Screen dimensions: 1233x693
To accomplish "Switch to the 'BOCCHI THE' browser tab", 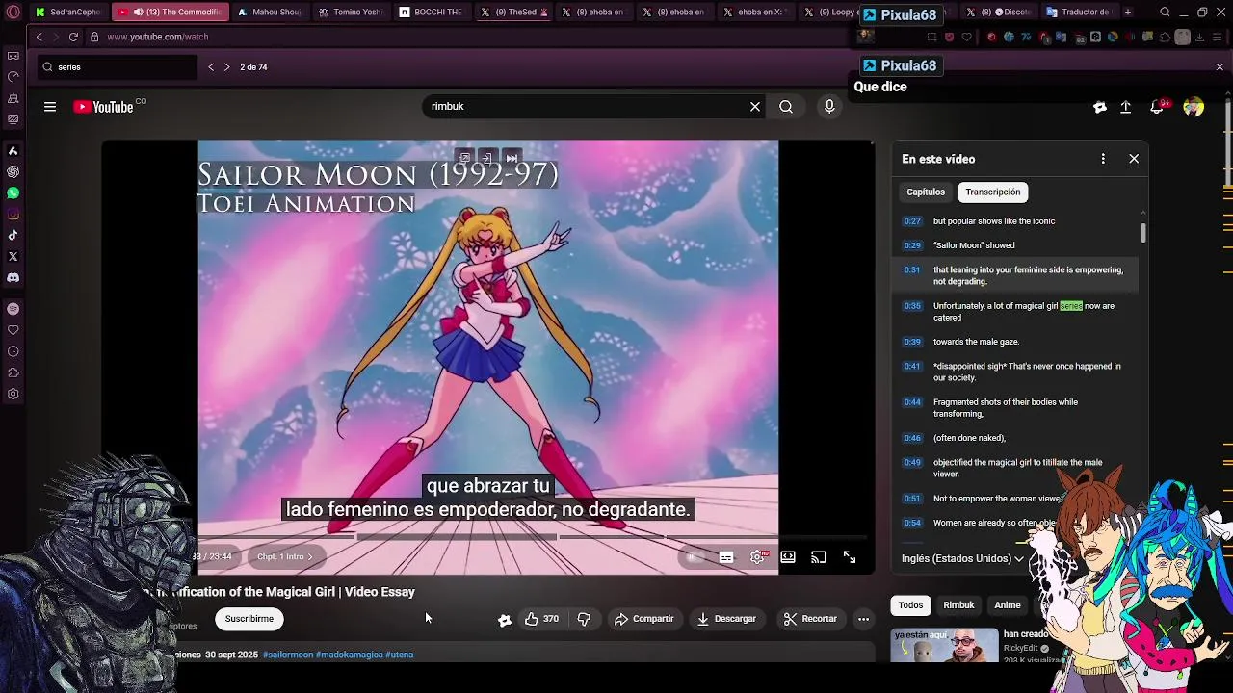I will 431,13.
